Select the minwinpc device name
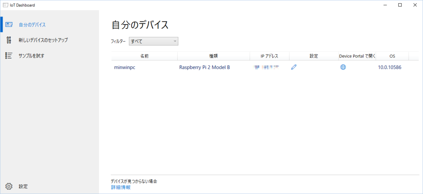The height and width of the screenshot is (194, 423). coord(125,67)
